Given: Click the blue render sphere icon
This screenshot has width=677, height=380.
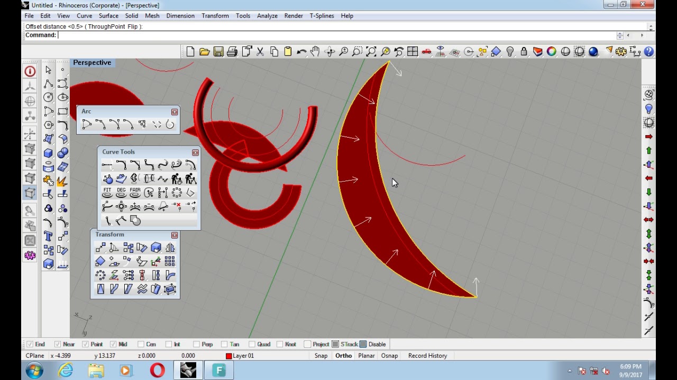Looking at the screenshot, I should click(593, 52).
